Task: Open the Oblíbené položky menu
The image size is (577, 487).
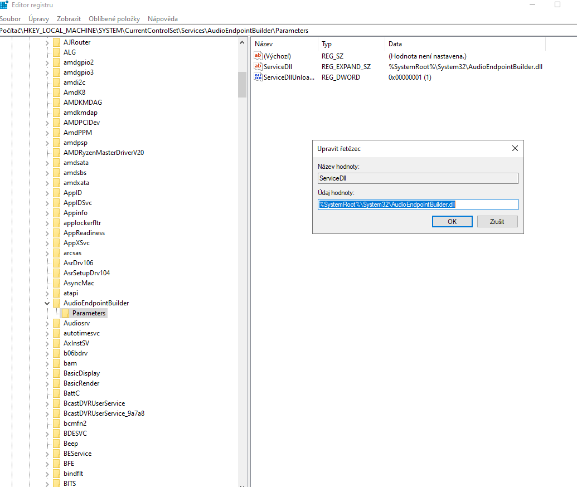Action: pyautogui.click(x=114, y=18)
